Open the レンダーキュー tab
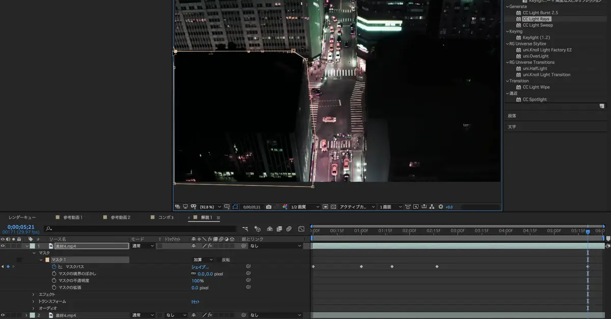Screen dimensions: 611x319 pyautogui.click(x=22, y=217)
